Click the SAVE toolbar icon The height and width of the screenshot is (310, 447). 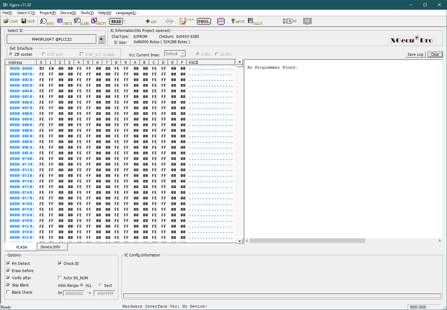[x=28, y=21]
